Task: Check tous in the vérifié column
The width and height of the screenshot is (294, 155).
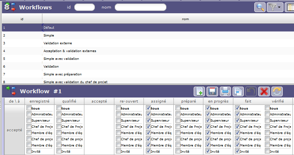Action: (x=268, y=108)
